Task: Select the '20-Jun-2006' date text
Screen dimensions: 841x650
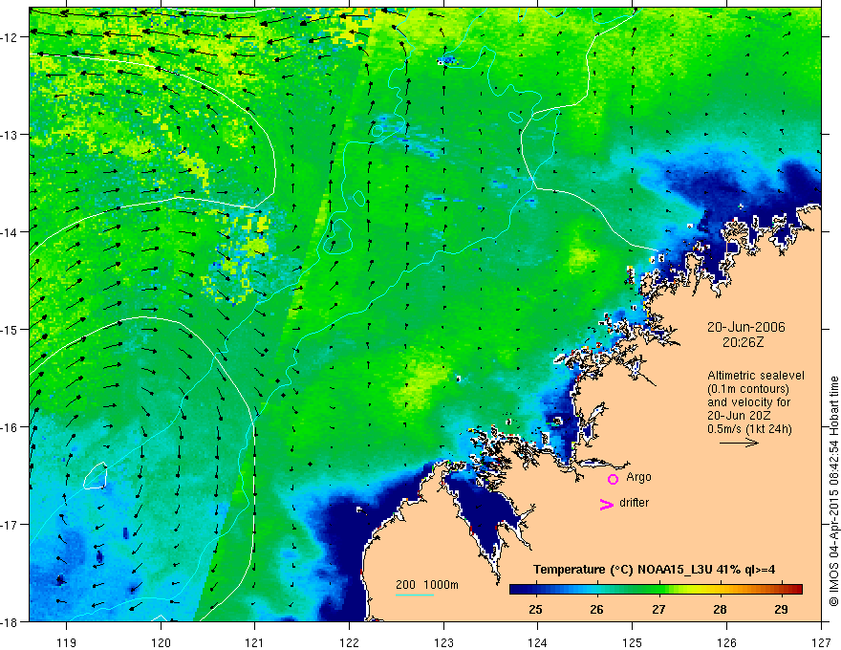Action: tap(745, 327)
